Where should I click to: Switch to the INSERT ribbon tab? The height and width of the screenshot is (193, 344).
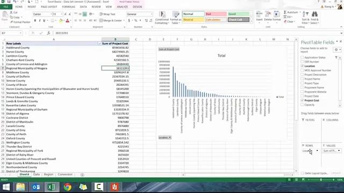click(x=32, y=7)
